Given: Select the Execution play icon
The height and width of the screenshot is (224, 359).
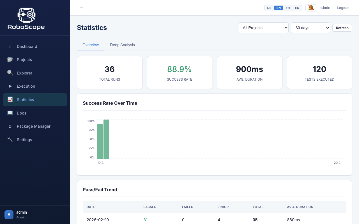Looking at the screenshot, I should pyautogui.click(x=10, y=86).
